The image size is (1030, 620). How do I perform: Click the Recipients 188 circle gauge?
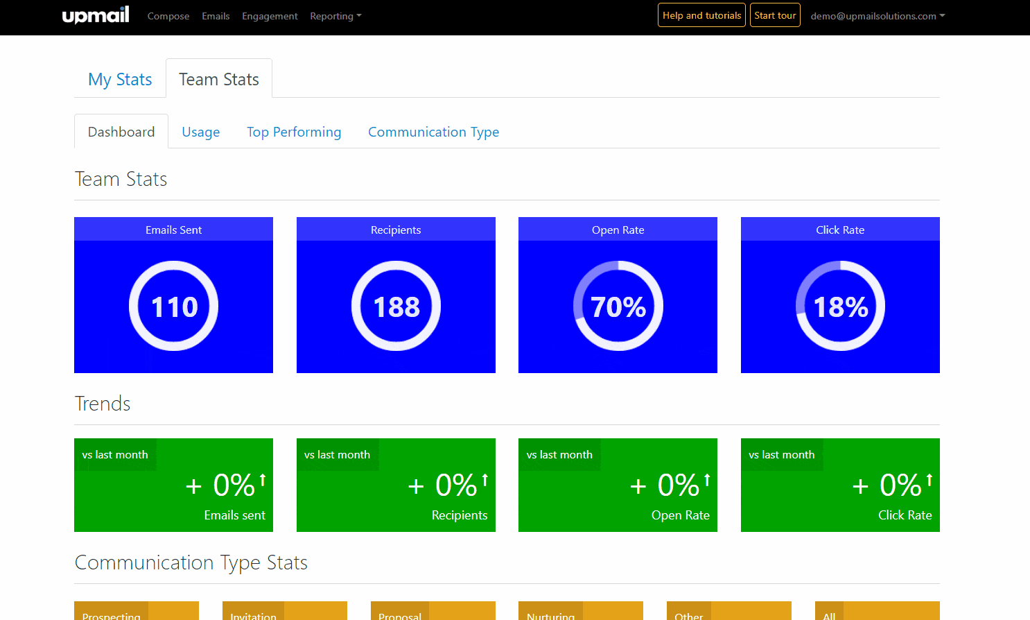(x=396, y=306)
